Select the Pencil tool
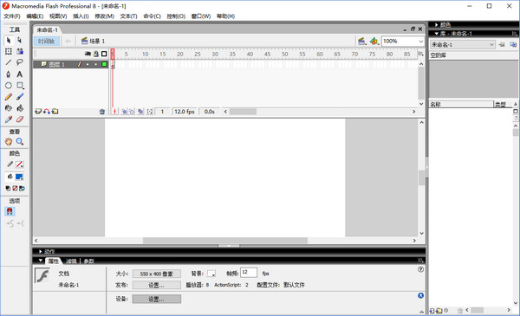520x316 pixels. [x=9, y=97]
